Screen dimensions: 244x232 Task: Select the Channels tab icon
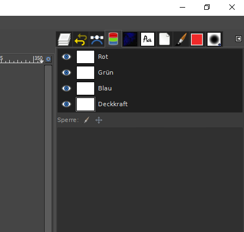[113, 39]
